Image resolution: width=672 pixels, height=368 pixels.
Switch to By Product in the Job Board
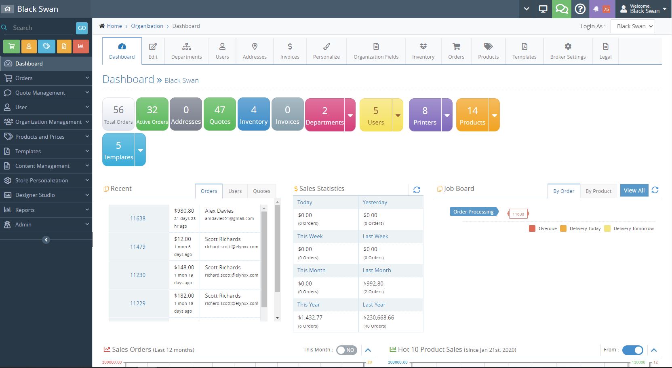click(598, 191)
